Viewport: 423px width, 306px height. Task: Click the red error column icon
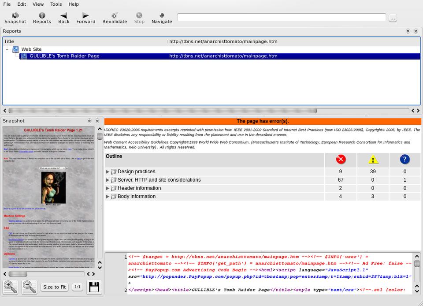click(x=341, y=160)
